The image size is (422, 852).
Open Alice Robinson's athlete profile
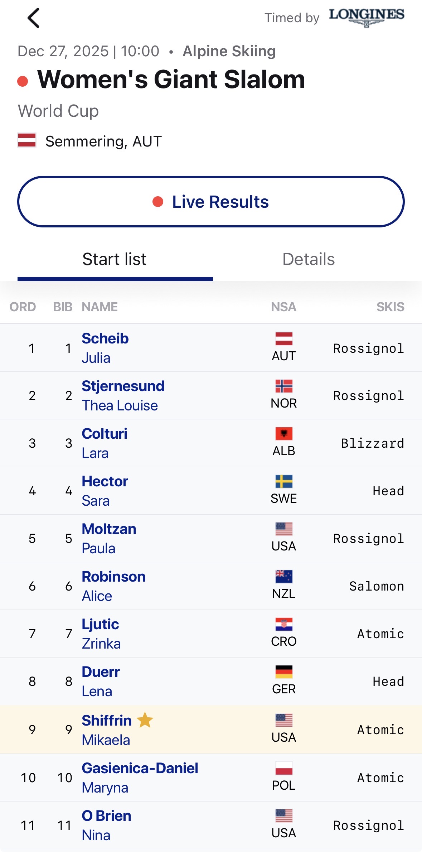click(x=113, y=586)
